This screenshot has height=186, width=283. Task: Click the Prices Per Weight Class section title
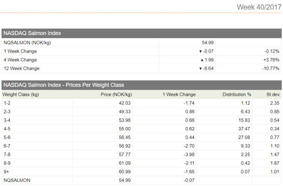(64, 85)
